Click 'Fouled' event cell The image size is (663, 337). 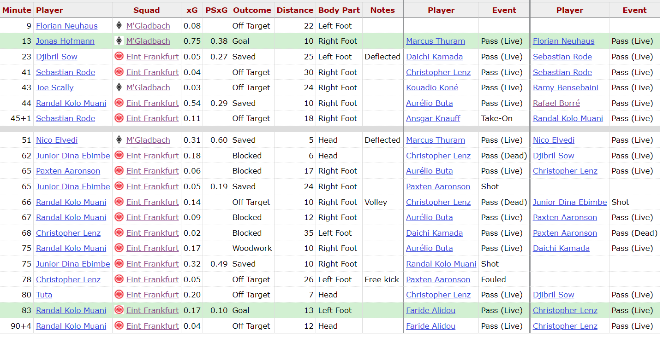point(493,279)
